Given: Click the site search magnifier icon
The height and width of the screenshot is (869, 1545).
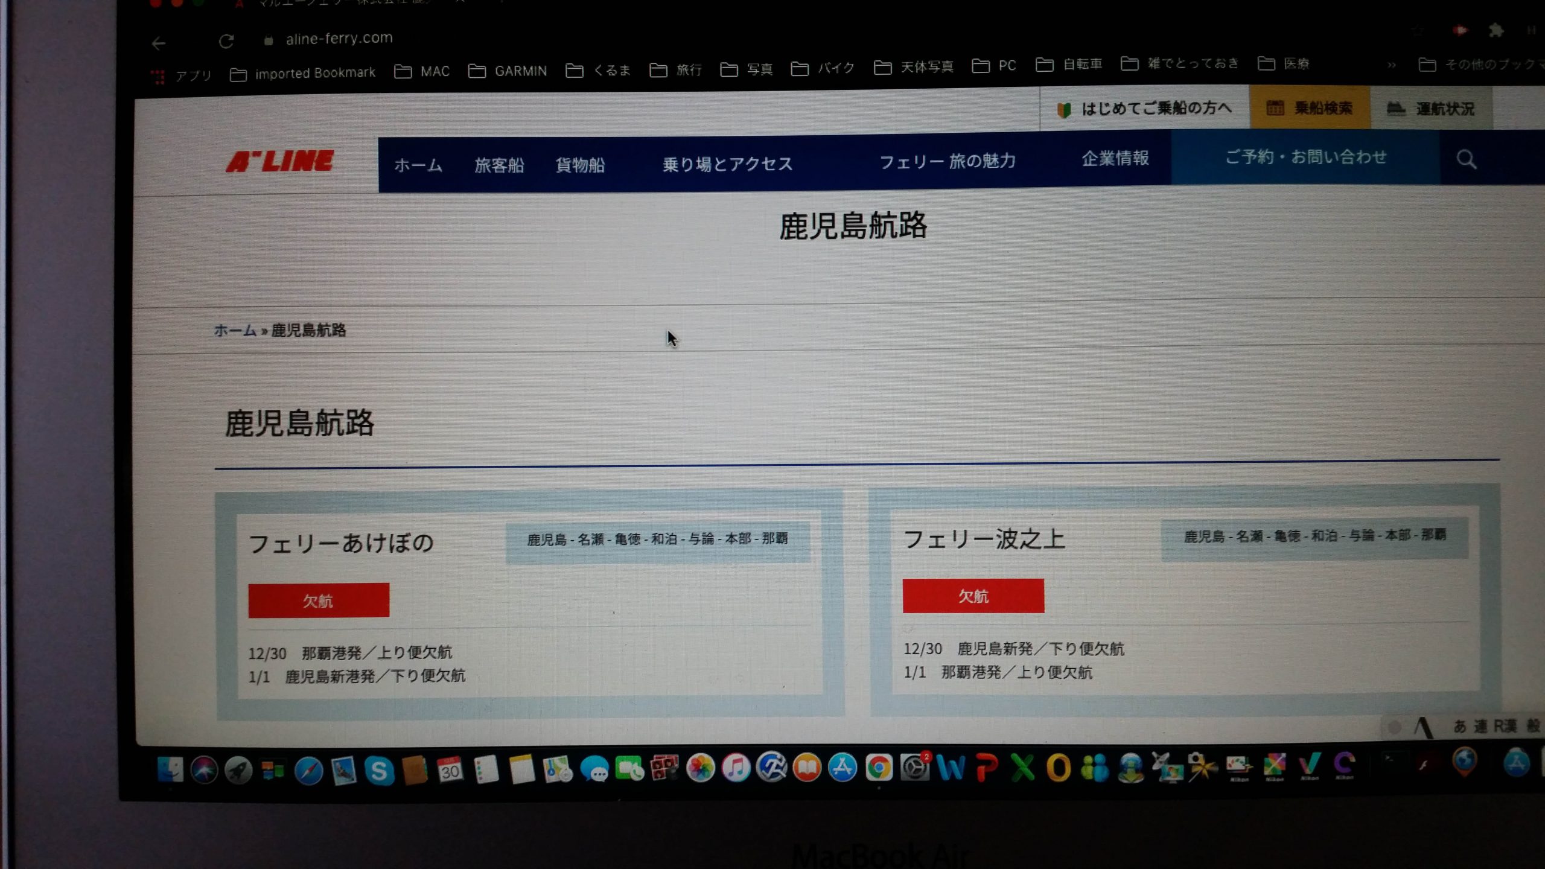Looking at the screenshot, I should tap(1466, 159).
